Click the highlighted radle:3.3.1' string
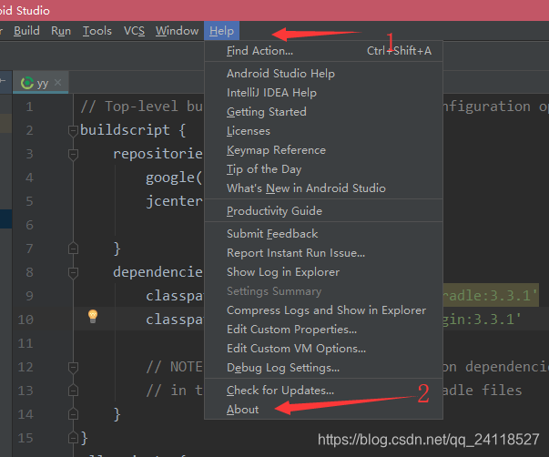The image size is (549, 457). [491, 296]
